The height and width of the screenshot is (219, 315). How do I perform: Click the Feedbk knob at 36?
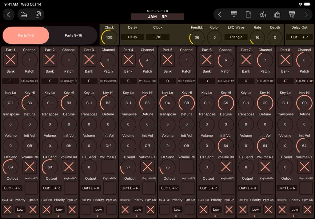tap(197, 37)
